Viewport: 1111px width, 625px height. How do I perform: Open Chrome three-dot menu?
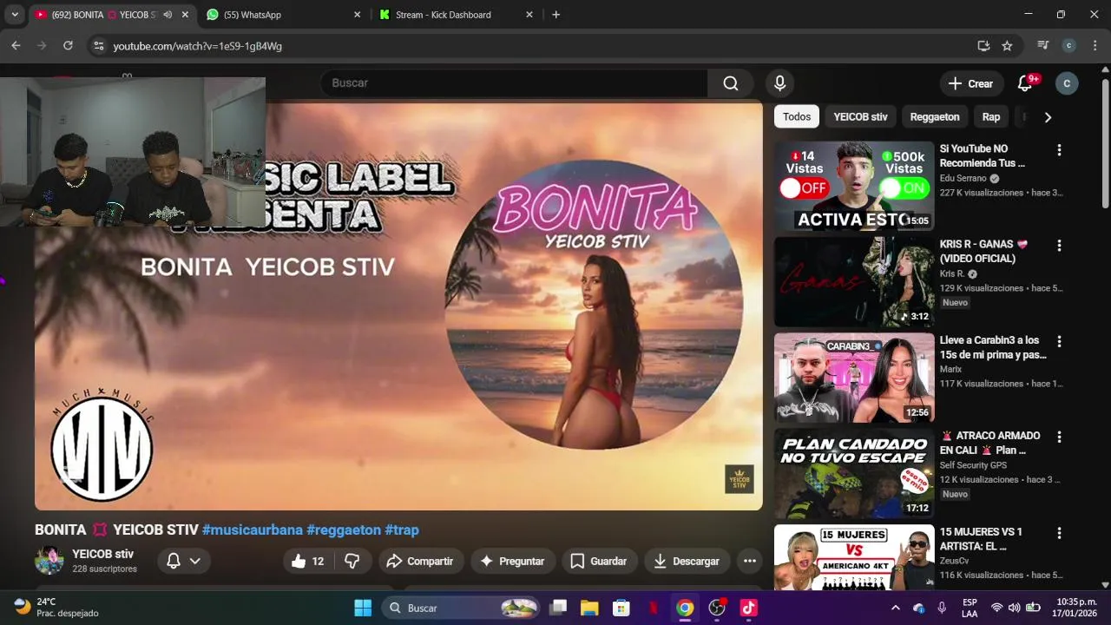[1095, 46]
